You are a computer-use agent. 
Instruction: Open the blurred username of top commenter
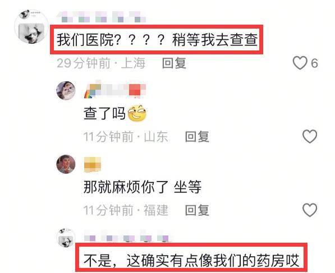(x=102, y=17)
